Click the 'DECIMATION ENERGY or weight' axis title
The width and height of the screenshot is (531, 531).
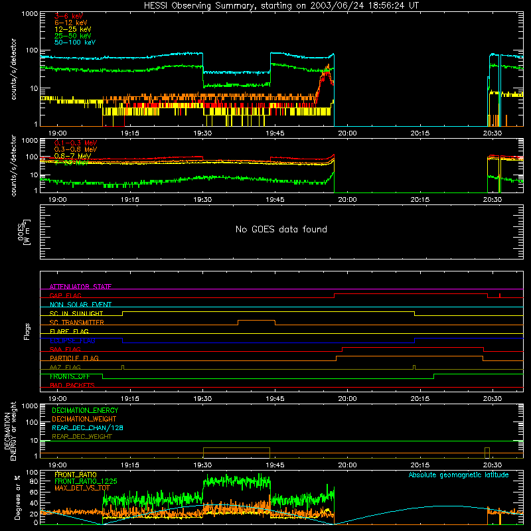10,431
